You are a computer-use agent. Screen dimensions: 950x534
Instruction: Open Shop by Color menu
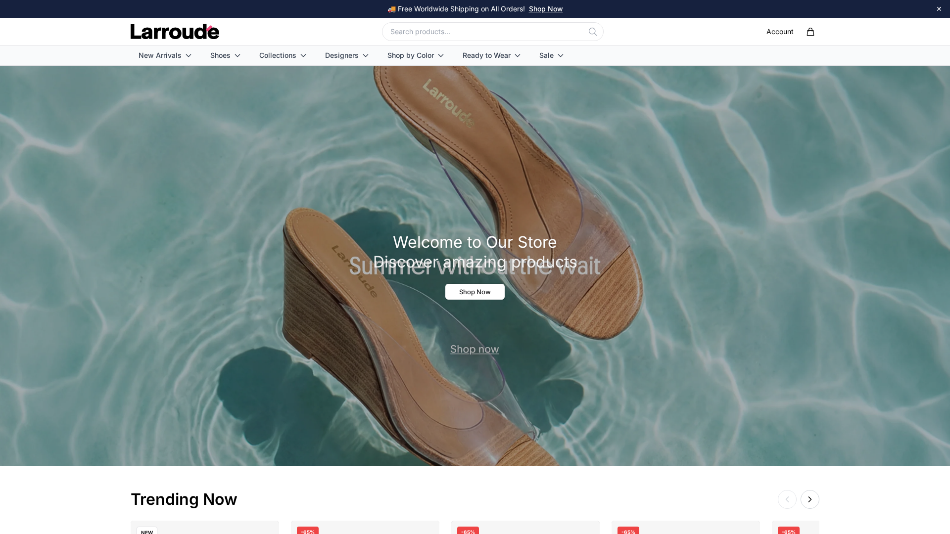415,55
